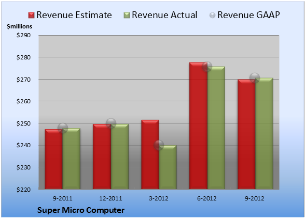
Task: Click the GAAP marker sphere for 9-2011
Action: point(63,128)
